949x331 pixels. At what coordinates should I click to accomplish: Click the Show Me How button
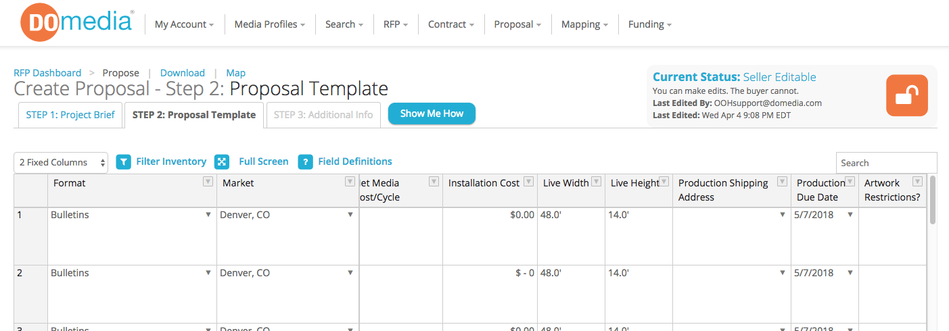[432, 113]
